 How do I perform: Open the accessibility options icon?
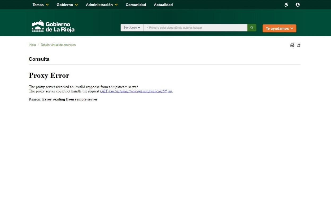286,5
